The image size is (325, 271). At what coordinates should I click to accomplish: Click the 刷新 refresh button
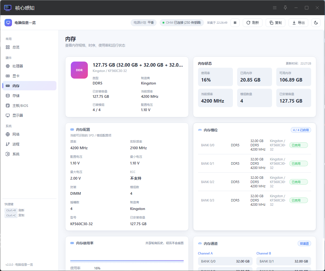[x=253, y=23]
